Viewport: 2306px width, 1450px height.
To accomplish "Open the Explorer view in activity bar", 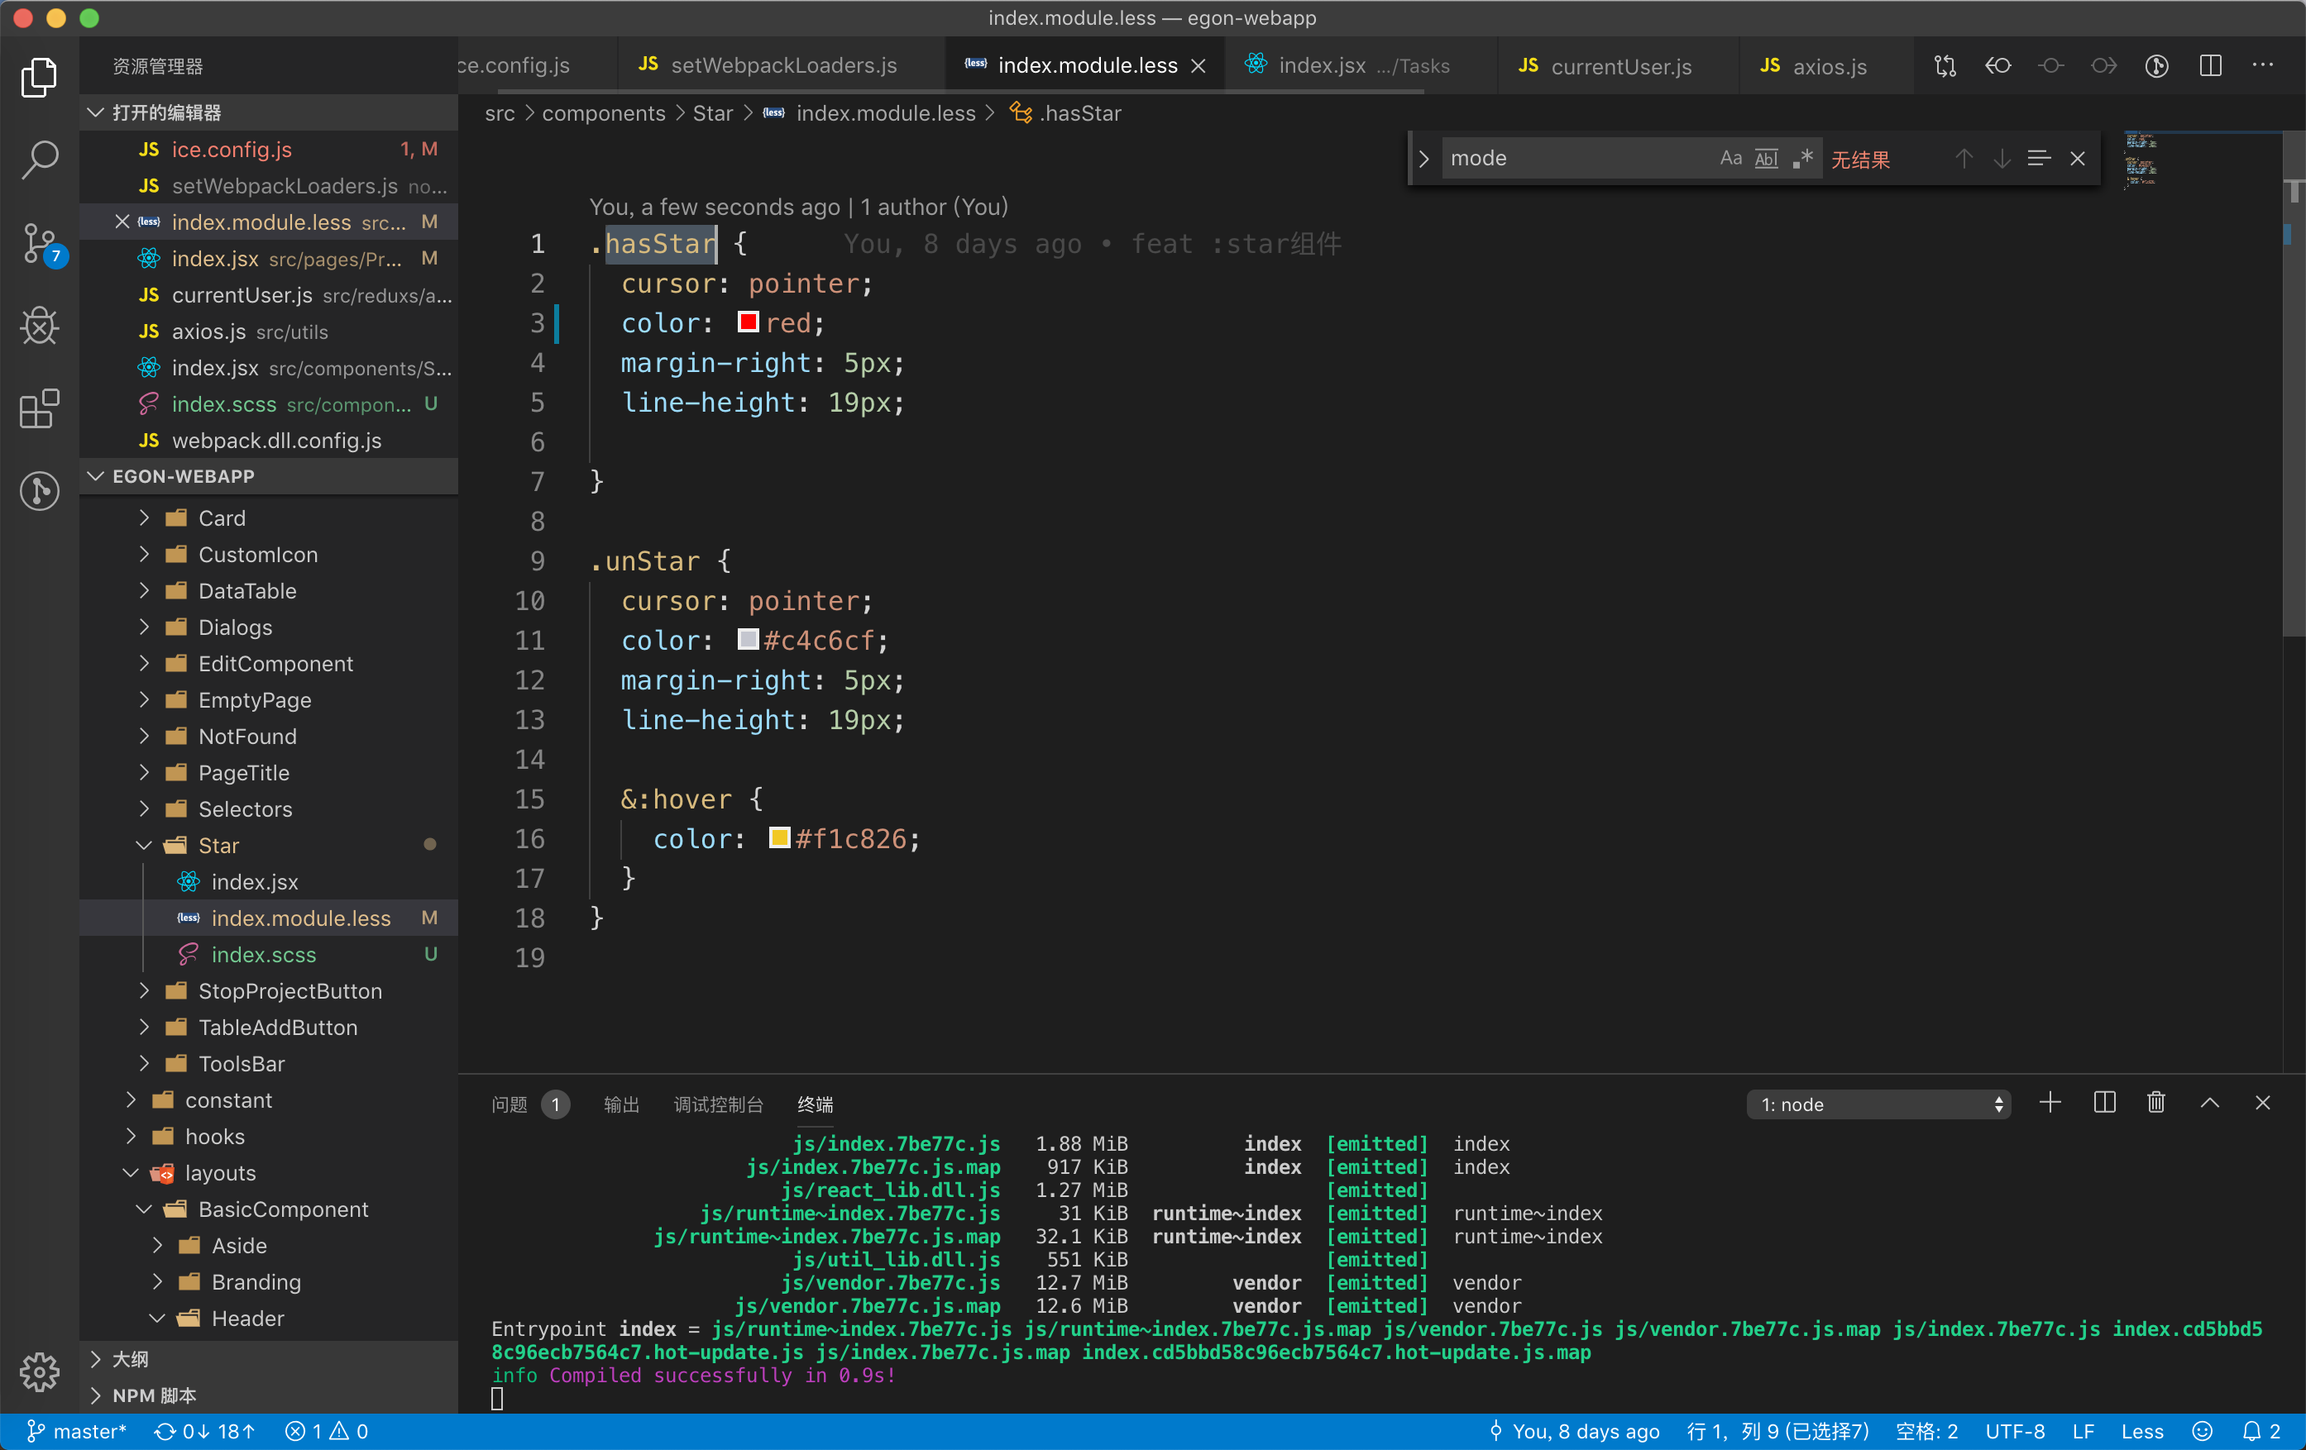I will pyautogui.click(x=39, y=78).
